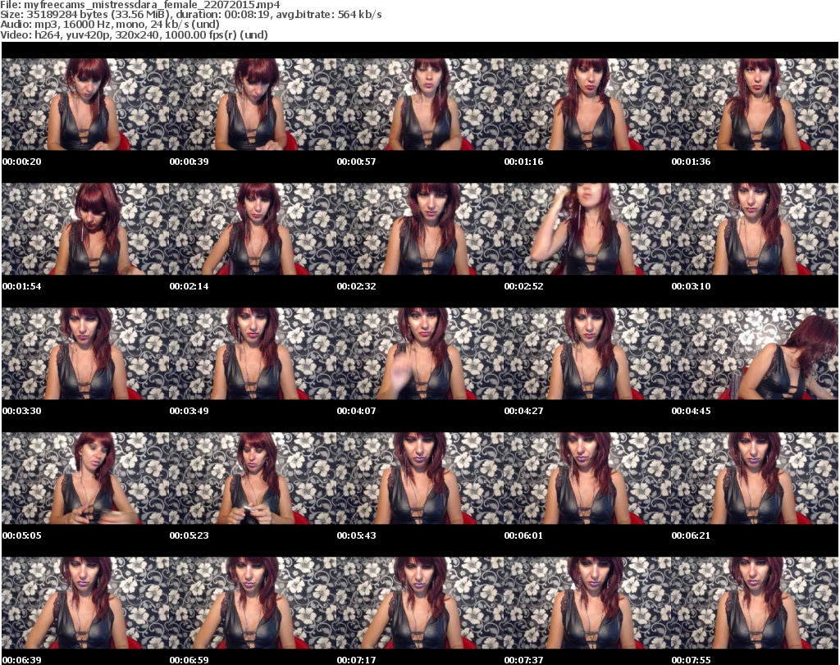Select the thumbnail frame at 00:01:54
This screenshot has height=665, width=840.
[85, 229]
